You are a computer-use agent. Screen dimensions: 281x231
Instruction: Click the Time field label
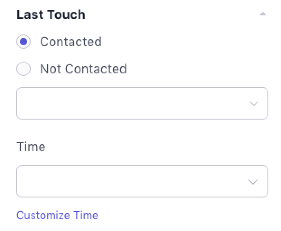coord(31,147)
